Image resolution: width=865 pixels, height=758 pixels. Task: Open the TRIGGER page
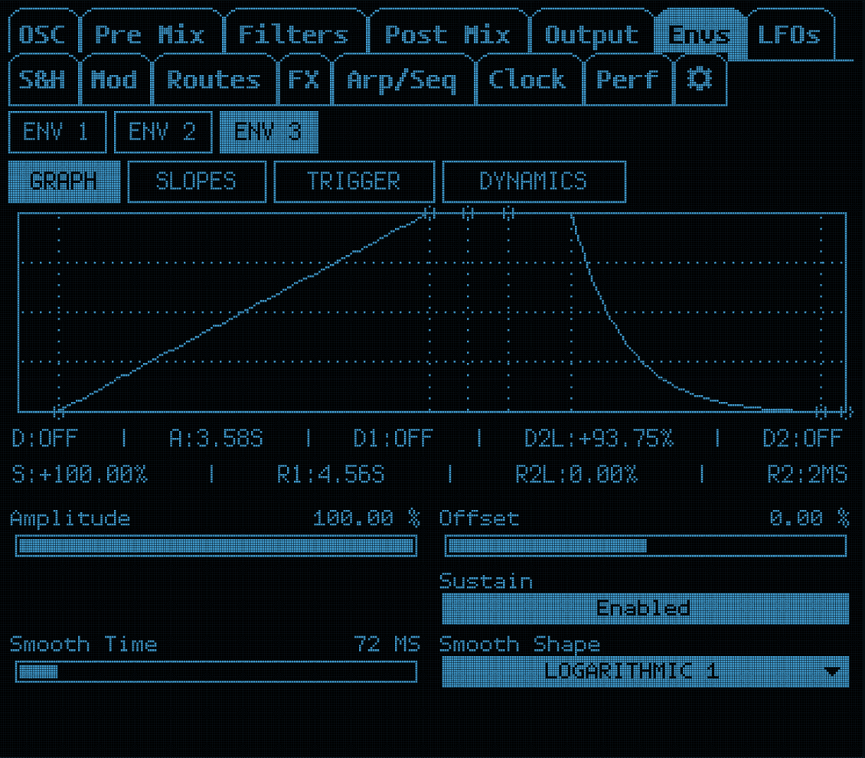(354, 181)
